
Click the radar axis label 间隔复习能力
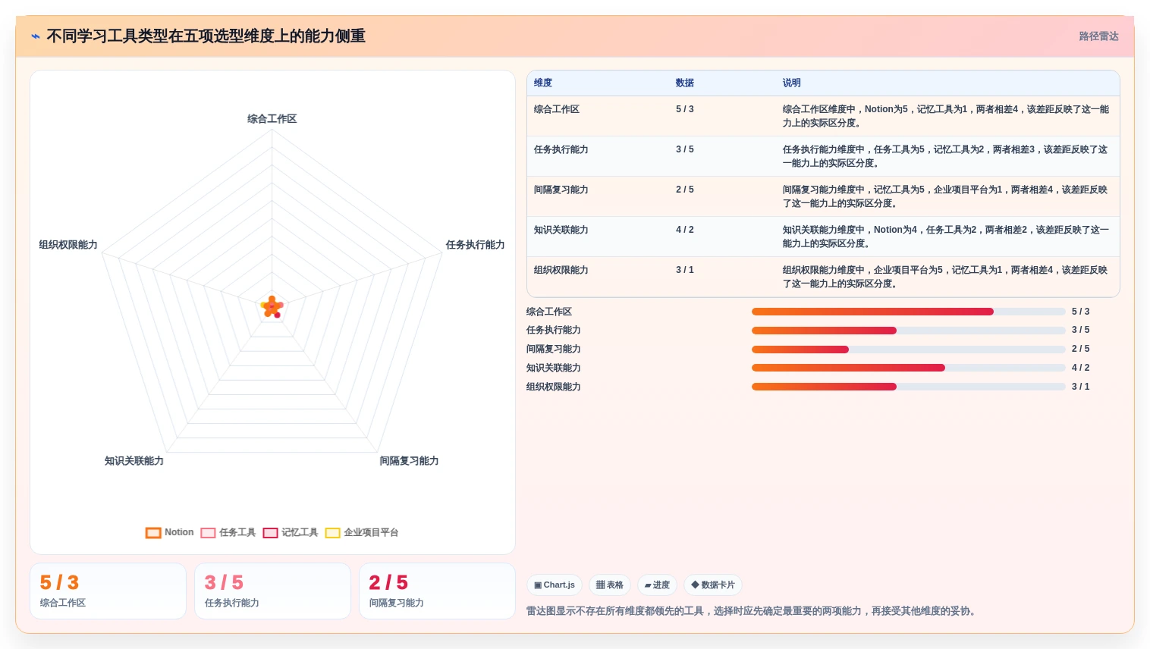click(x=409, y=461)
